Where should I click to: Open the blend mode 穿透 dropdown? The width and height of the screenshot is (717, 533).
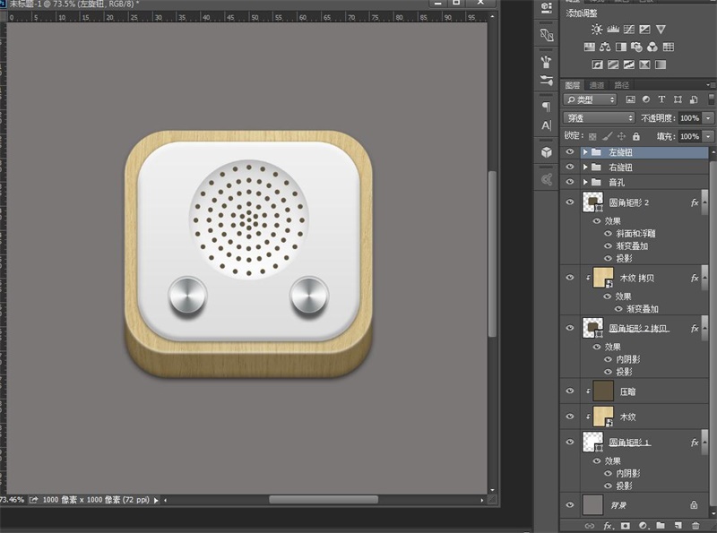[599, 118]
